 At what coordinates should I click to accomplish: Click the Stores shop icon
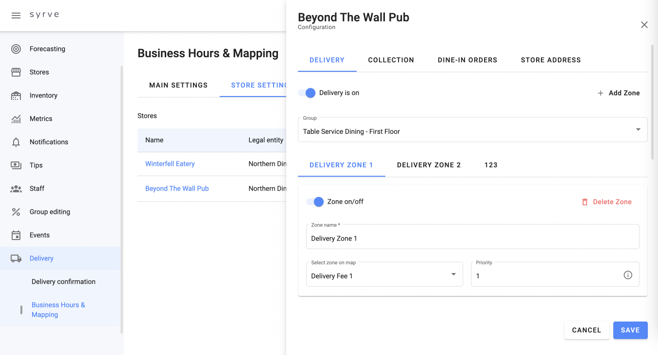(x=16, y=72)
